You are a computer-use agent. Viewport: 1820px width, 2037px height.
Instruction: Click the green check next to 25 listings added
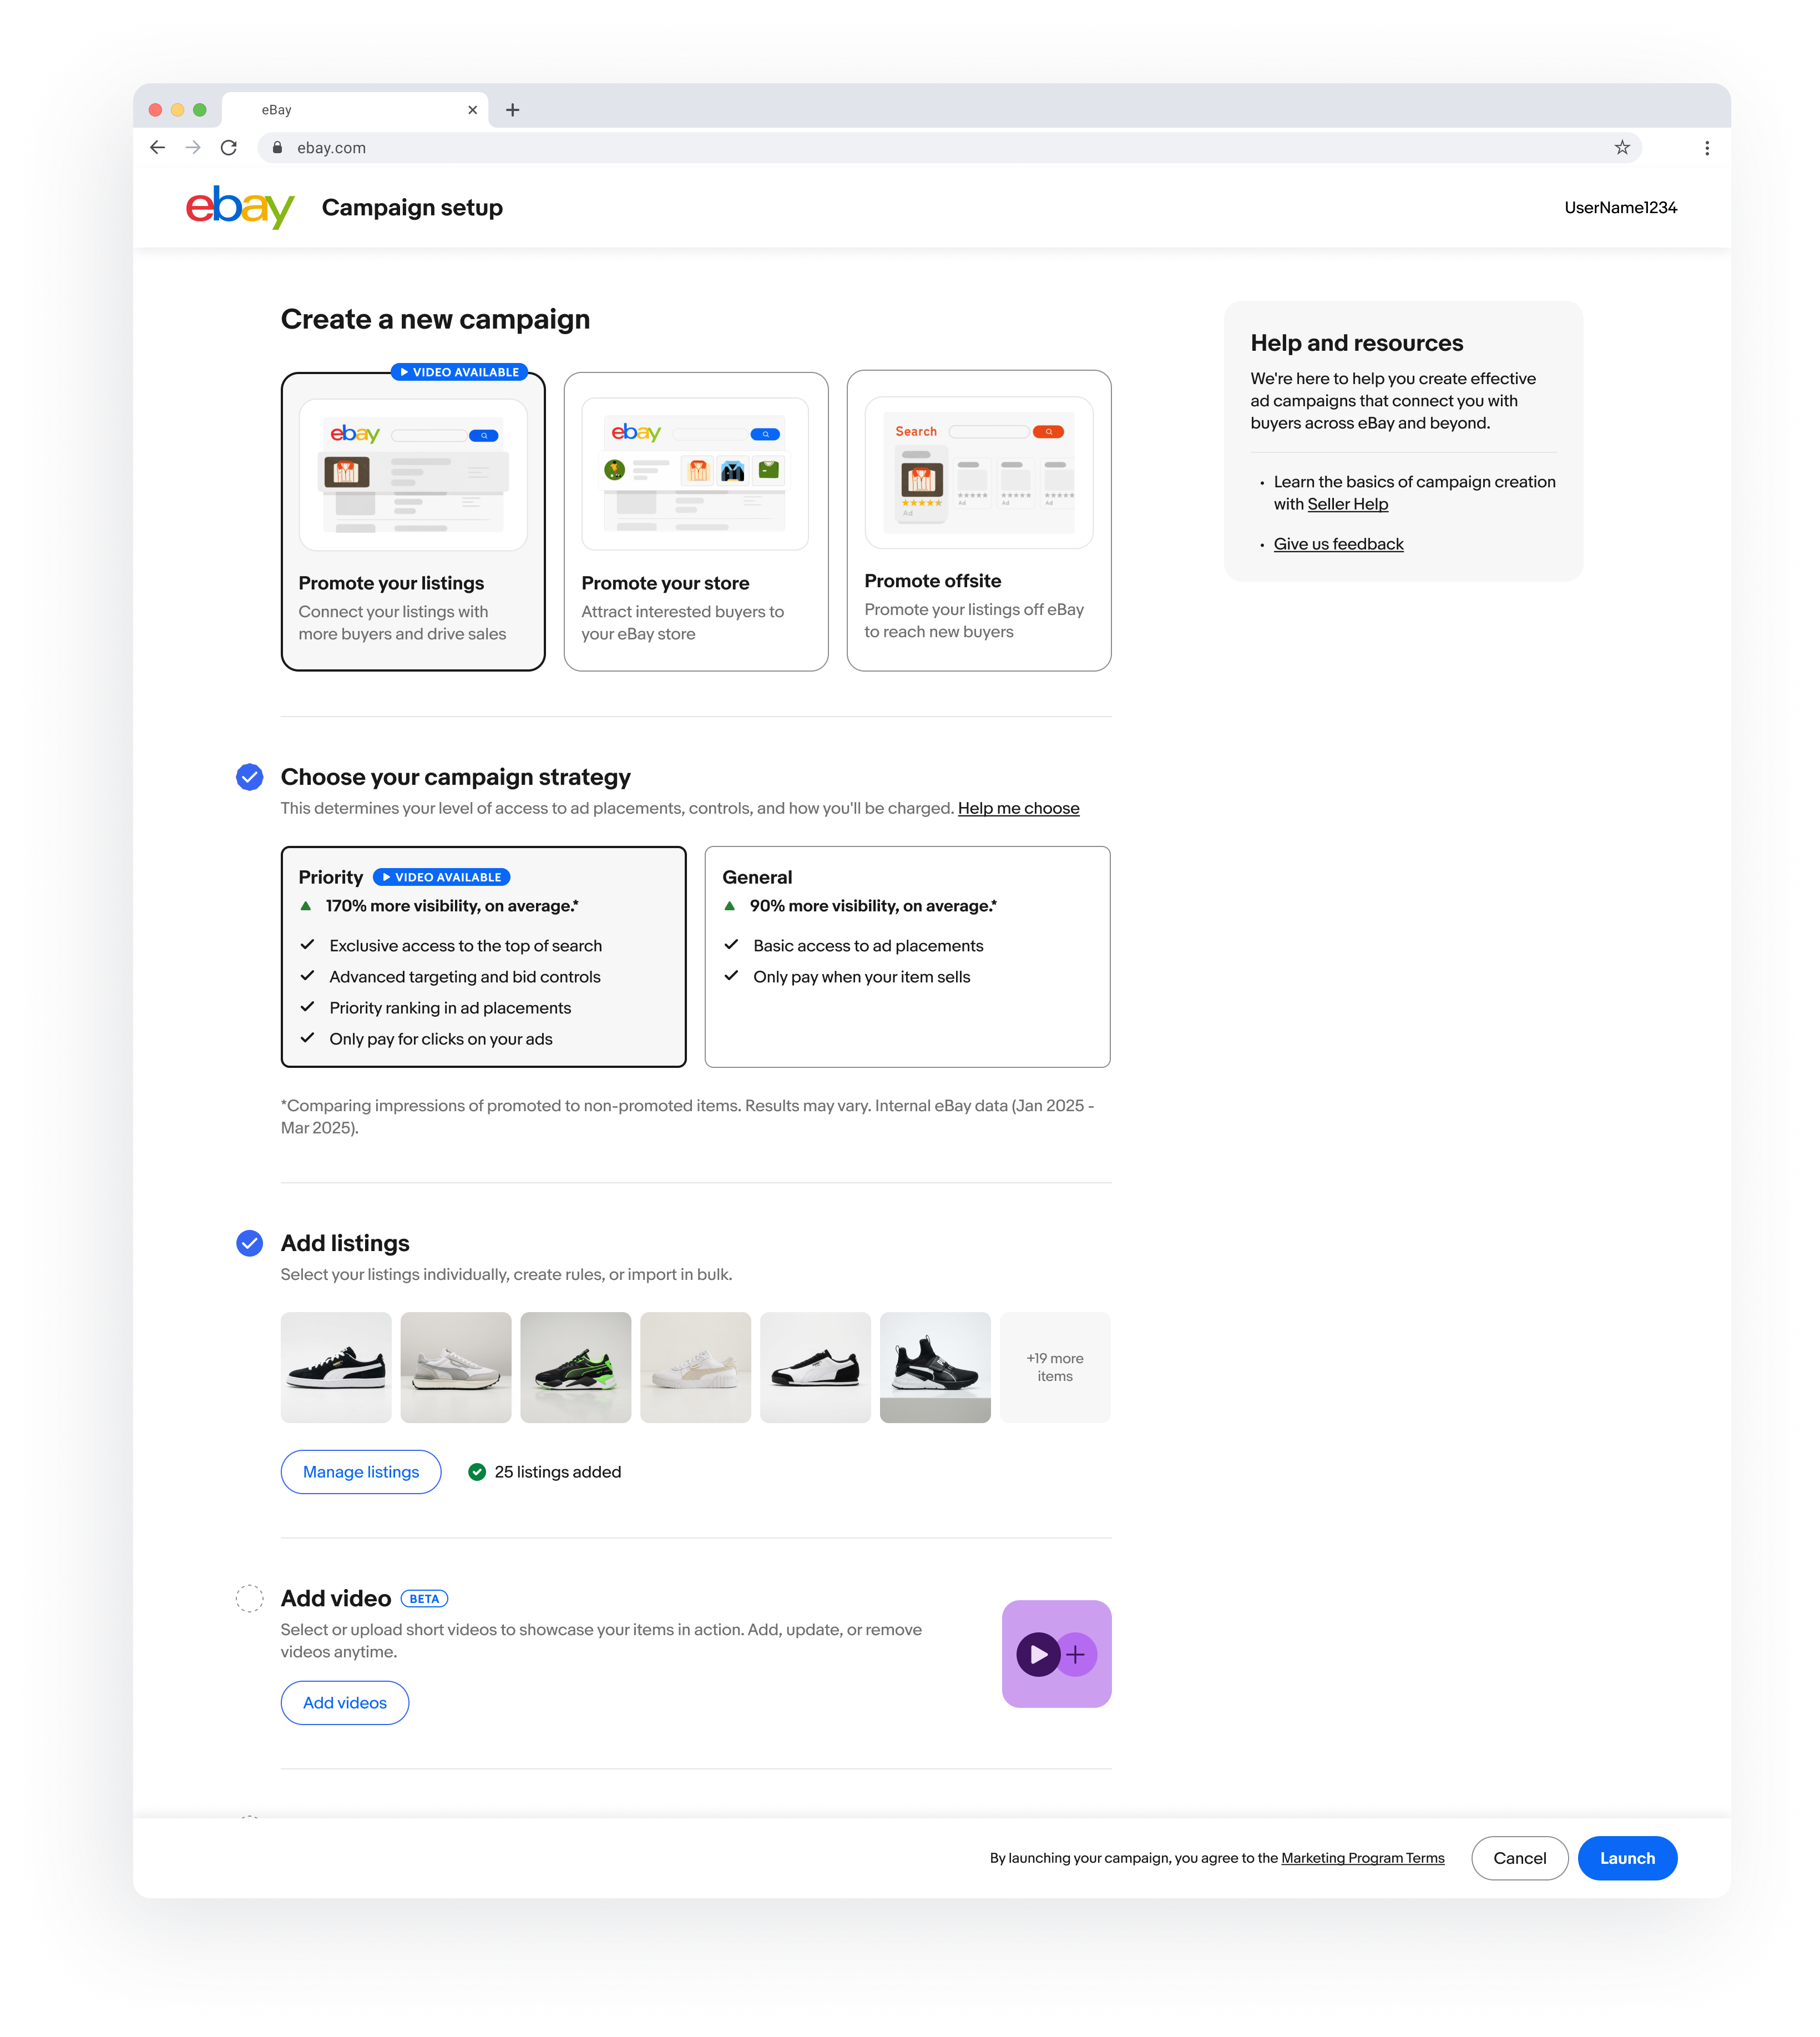pyautogui.click(x=477, y=1472)
